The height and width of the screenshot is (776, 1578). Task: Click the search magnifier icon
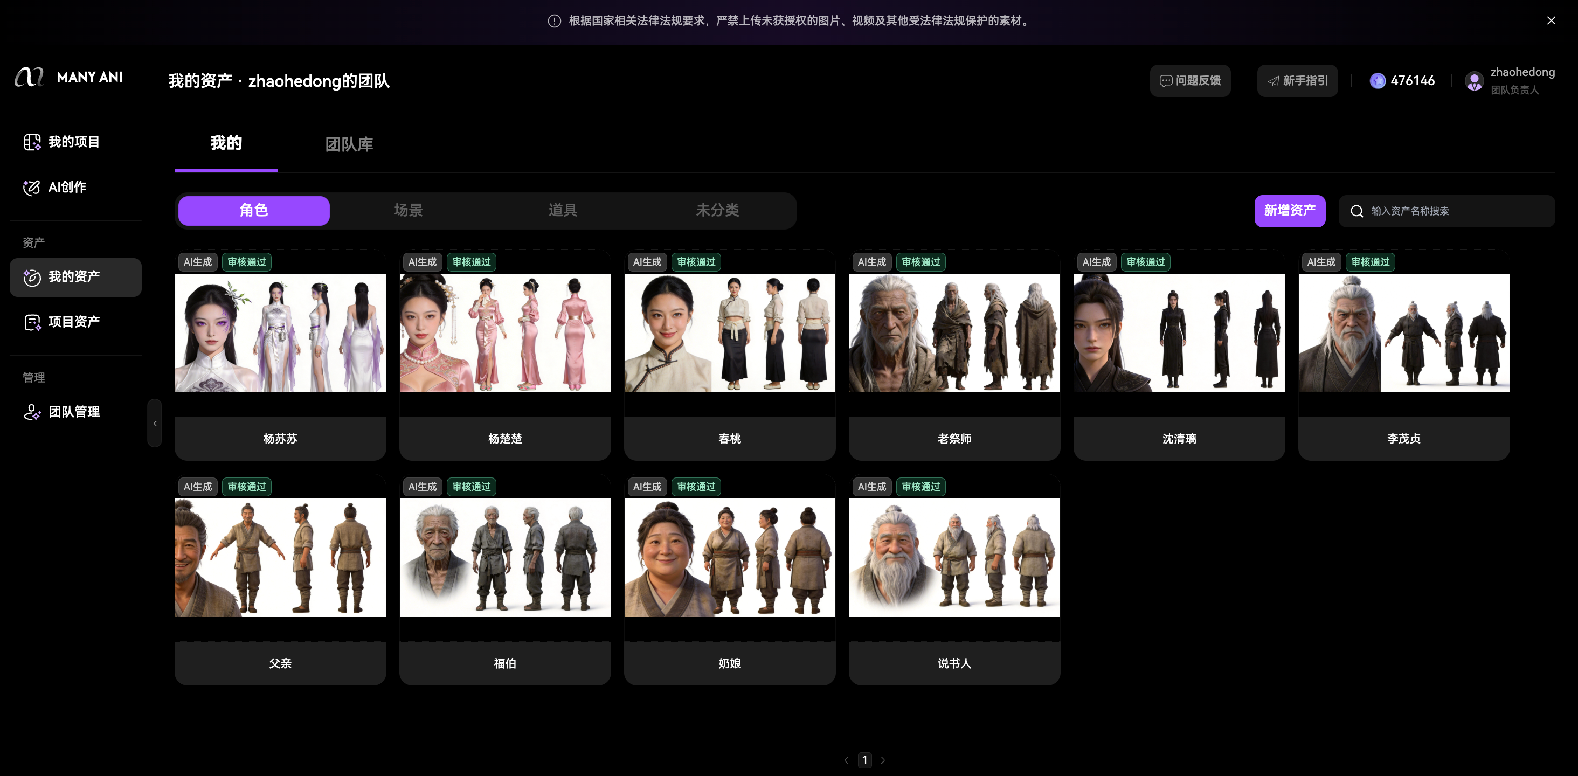[1357, 211]
